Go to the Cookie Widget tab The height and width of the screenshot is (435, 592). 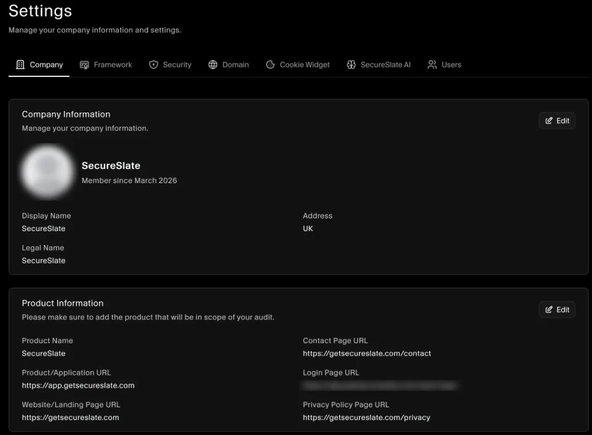click(304, 65)
